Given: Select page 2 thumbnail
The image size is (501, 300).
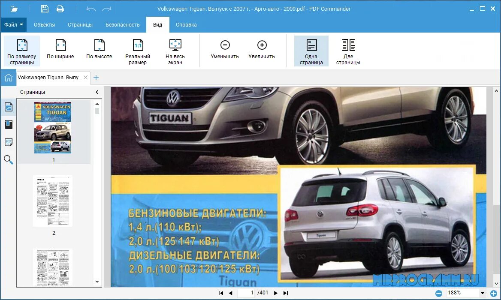Looking at the screenshot, I should (x=53, y=201).
